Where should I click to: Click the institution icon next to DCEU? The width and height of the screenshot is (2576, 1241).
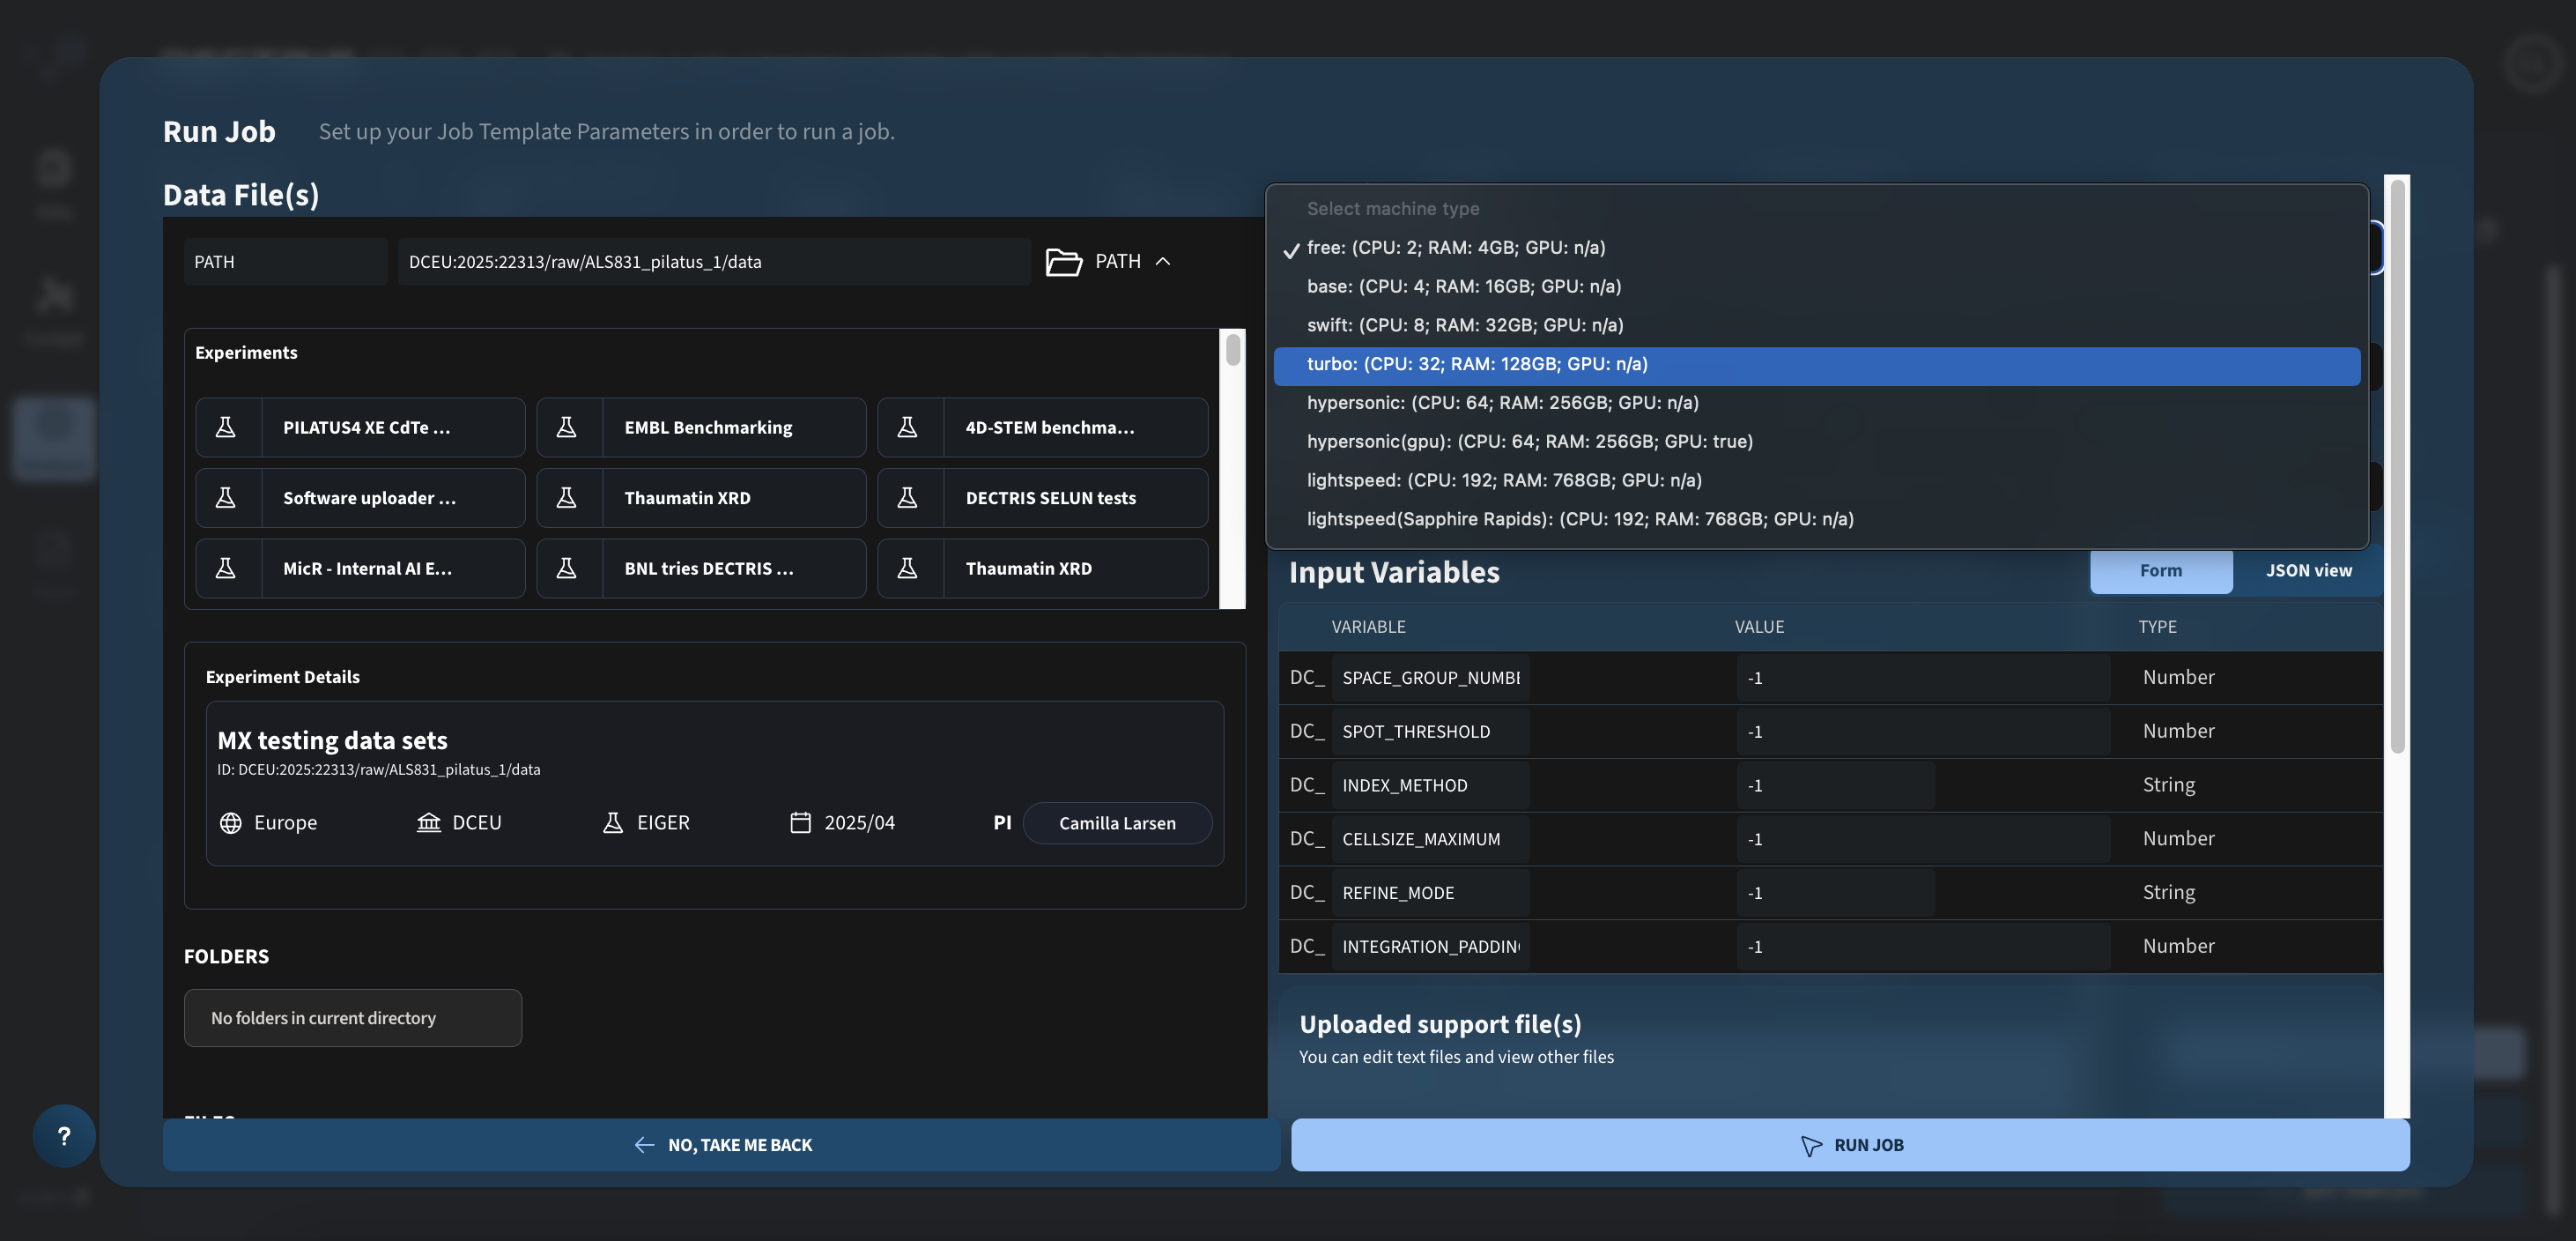click(429, 822)
